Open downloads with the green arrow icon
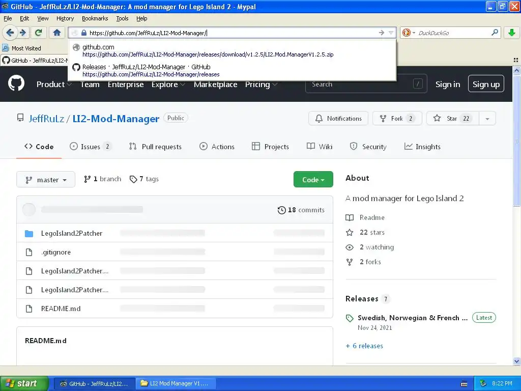The image size is (521, 391). coord(512,33)
